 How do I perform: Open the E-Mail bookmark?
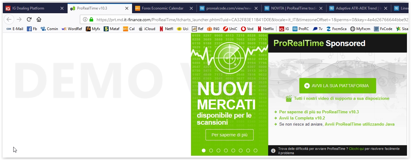(x=15, y=29)
